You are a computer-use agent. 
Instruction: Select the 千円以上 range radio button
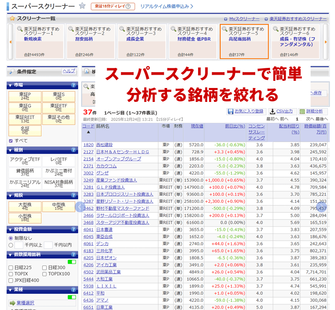11,245
